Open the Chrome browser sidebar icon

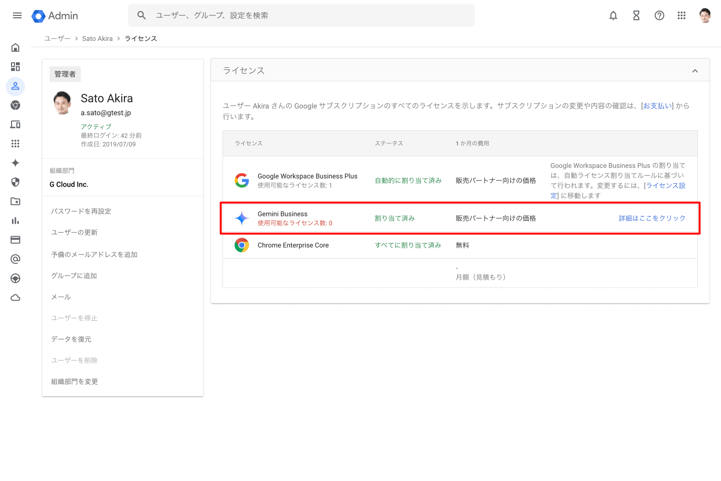(x=15, y=105)
